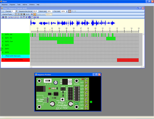The image size is (154, 119).
Task: Click the Invert selection icon
Action: click(x=30, y=17)
